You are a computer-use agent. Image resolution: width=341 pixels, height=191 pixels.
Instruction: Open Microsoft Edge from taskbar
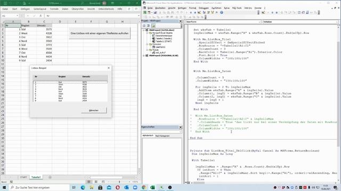tap(83, 187)
